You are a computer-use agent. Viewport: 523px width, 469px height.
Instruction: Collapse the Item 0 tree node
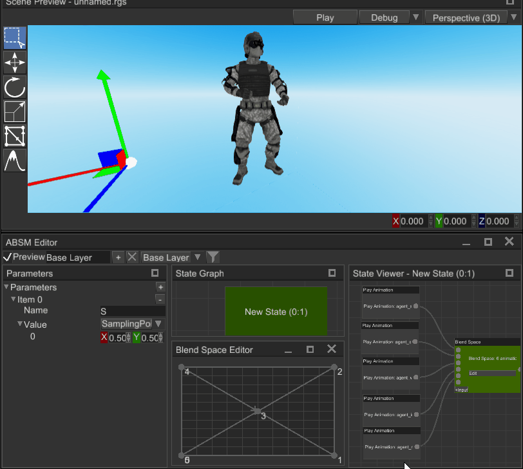pos(14,299)
